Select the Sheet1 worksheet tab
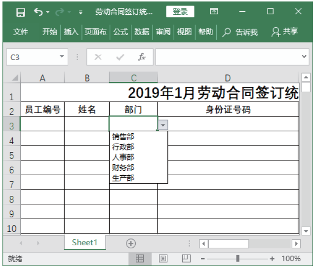Image resolution: width=315 pixels, height=268 pixels. pyautogui.click(x=85, y=242)
